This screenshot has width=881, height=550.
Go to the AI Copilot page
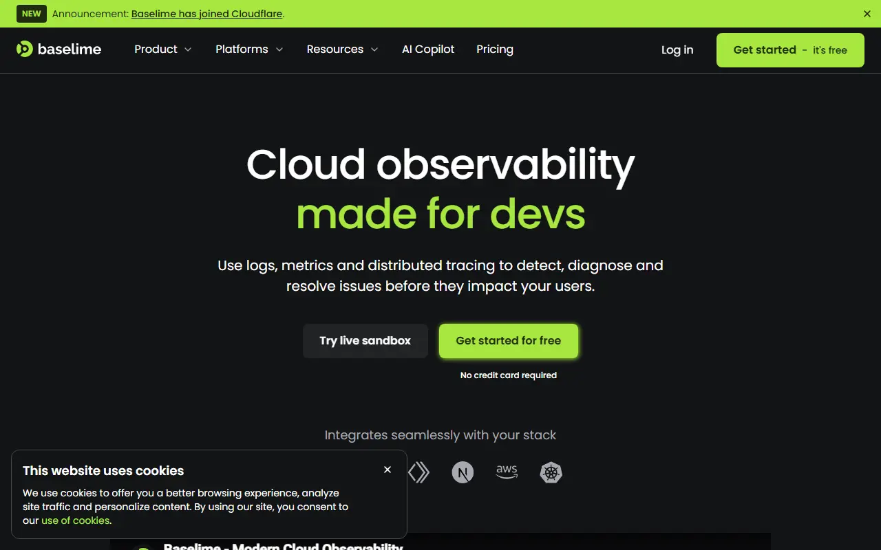point(428,49)
